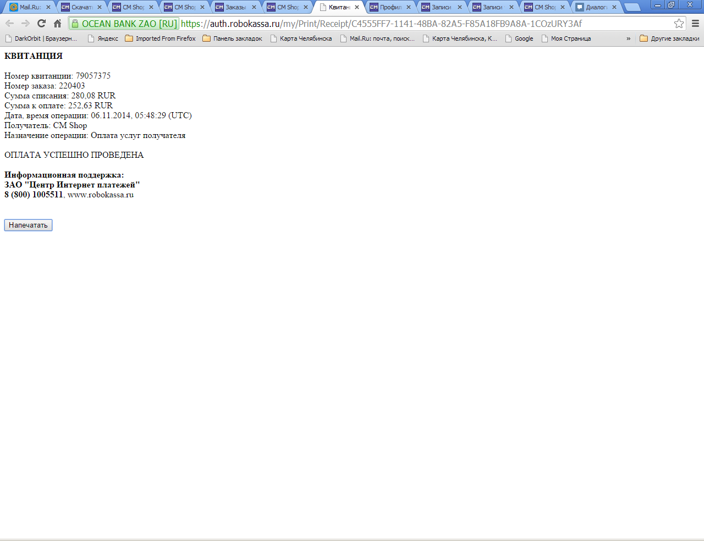Open the Chrome hamburger menu
Image resolution: width=704 pixels, height=541 pixels.
[695, 23]
